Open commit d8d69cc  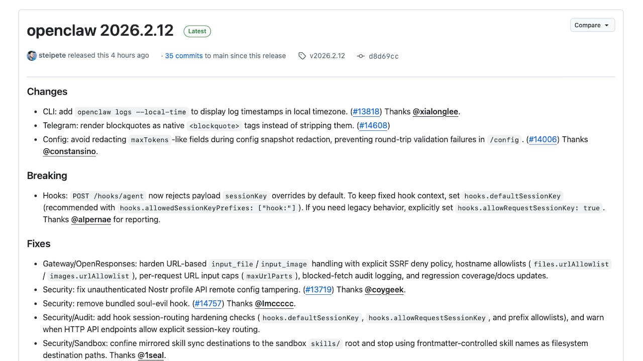pos(384,56)
